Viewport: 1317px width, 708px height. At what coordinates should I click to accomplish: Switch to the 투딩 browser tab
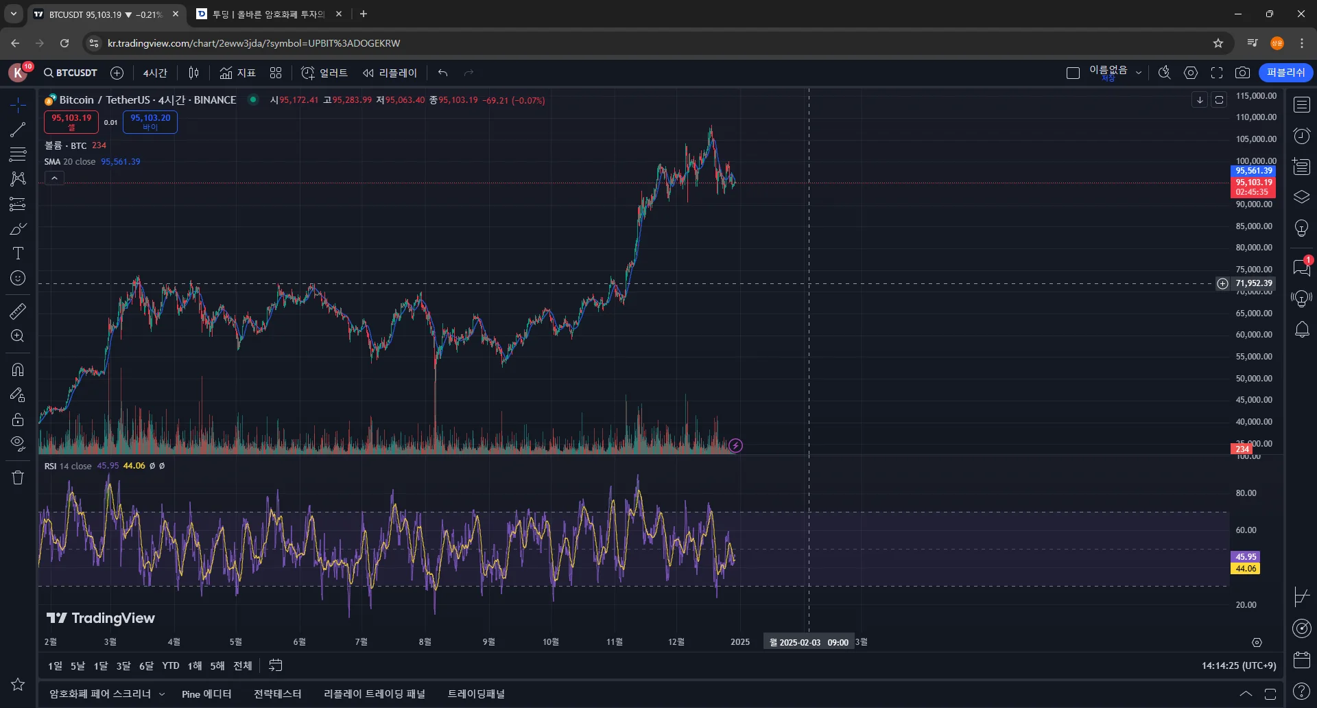click(270, 14)
